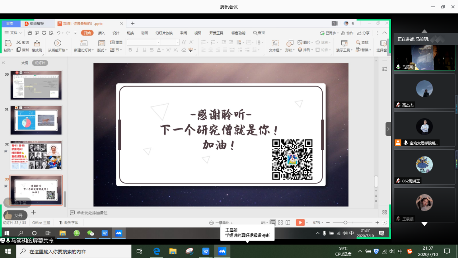Collapse the ribbon with the up chevron
The image size is (458, 258).
pos(385,33)
